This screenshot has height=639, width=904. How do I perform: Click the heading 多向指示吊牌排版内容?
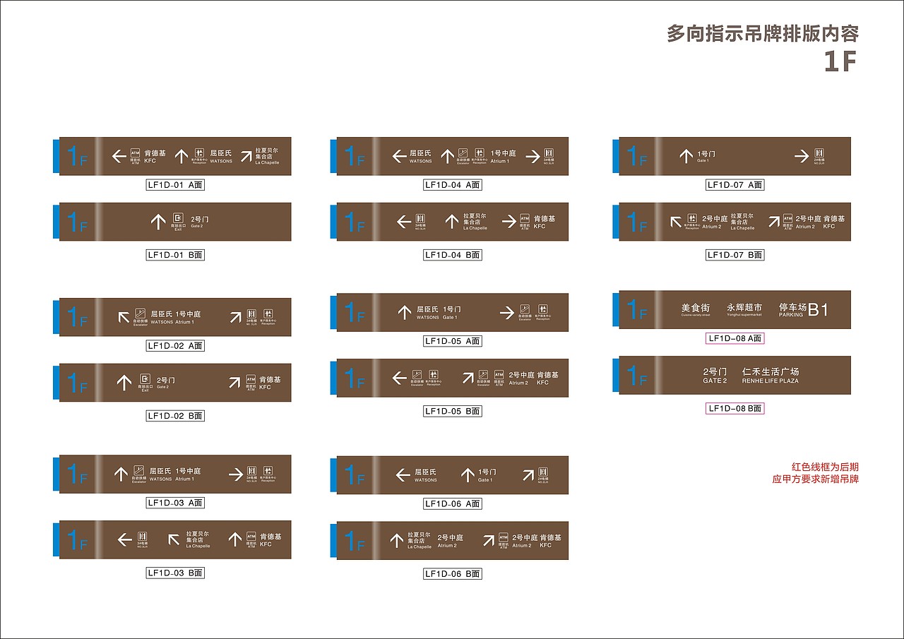pyautogui.click(x=763, y=33)
